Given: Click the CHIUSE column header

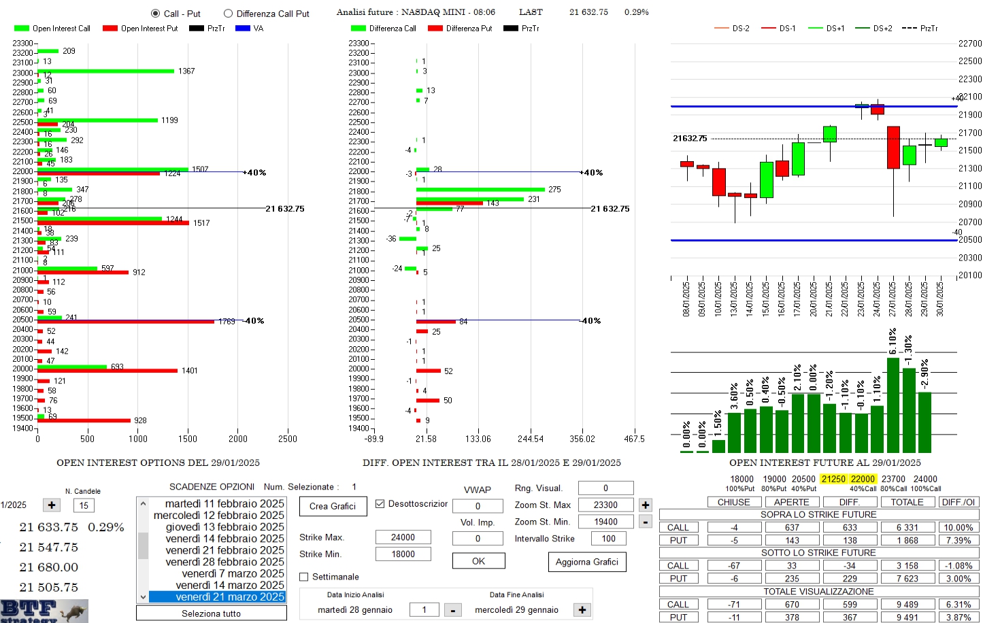Looking at the screenshot, I should tap(734, 502).
